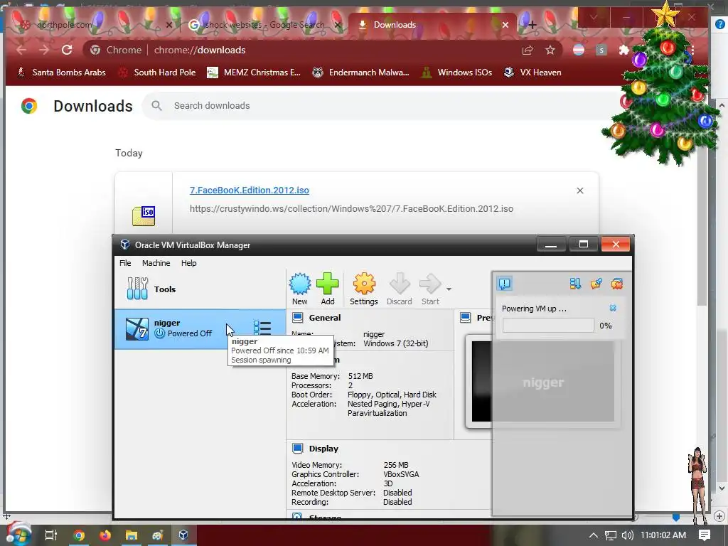The image size is (728, 546).
Task: Collapse the Display section header
Action: coord(323,449)
